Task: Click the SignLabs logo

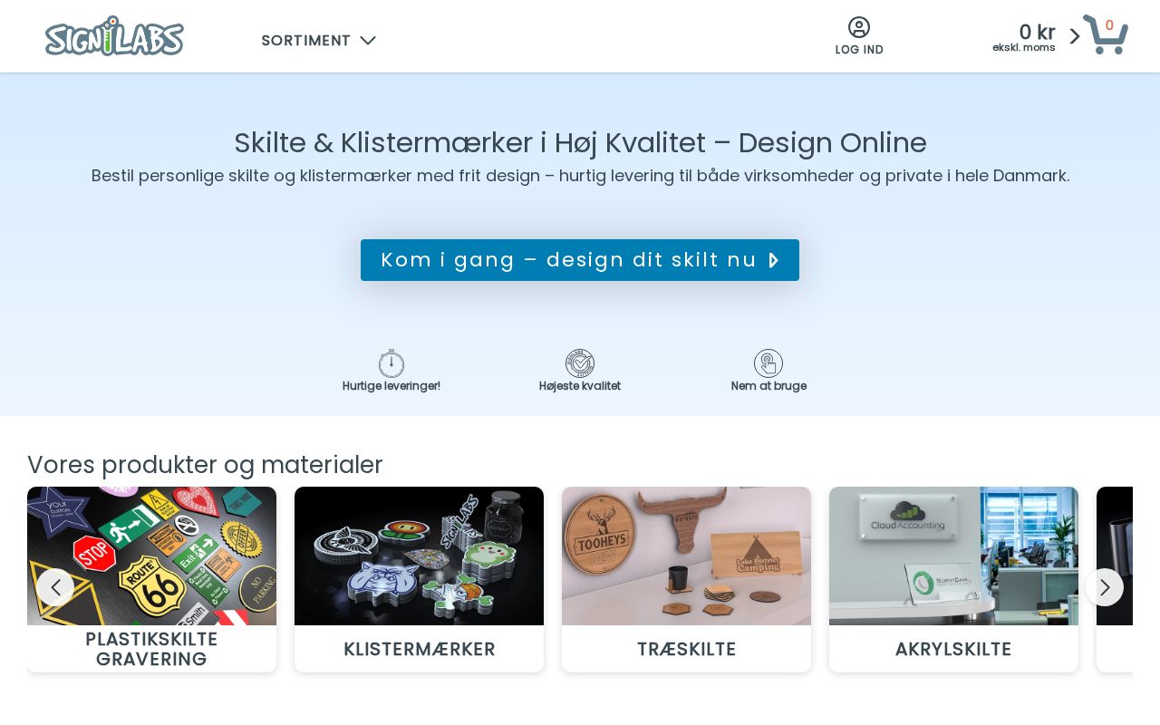Action: tap(114, 36)
